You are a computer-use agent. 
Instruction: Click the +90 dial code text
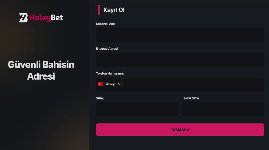[x=119, y=84]
